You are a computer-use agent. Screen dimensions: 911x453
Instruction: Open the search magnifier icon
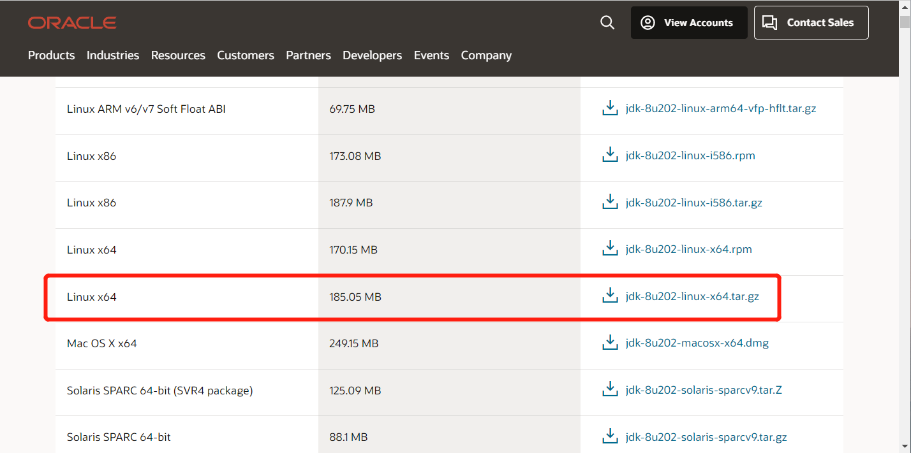click(x=607, y=23)
